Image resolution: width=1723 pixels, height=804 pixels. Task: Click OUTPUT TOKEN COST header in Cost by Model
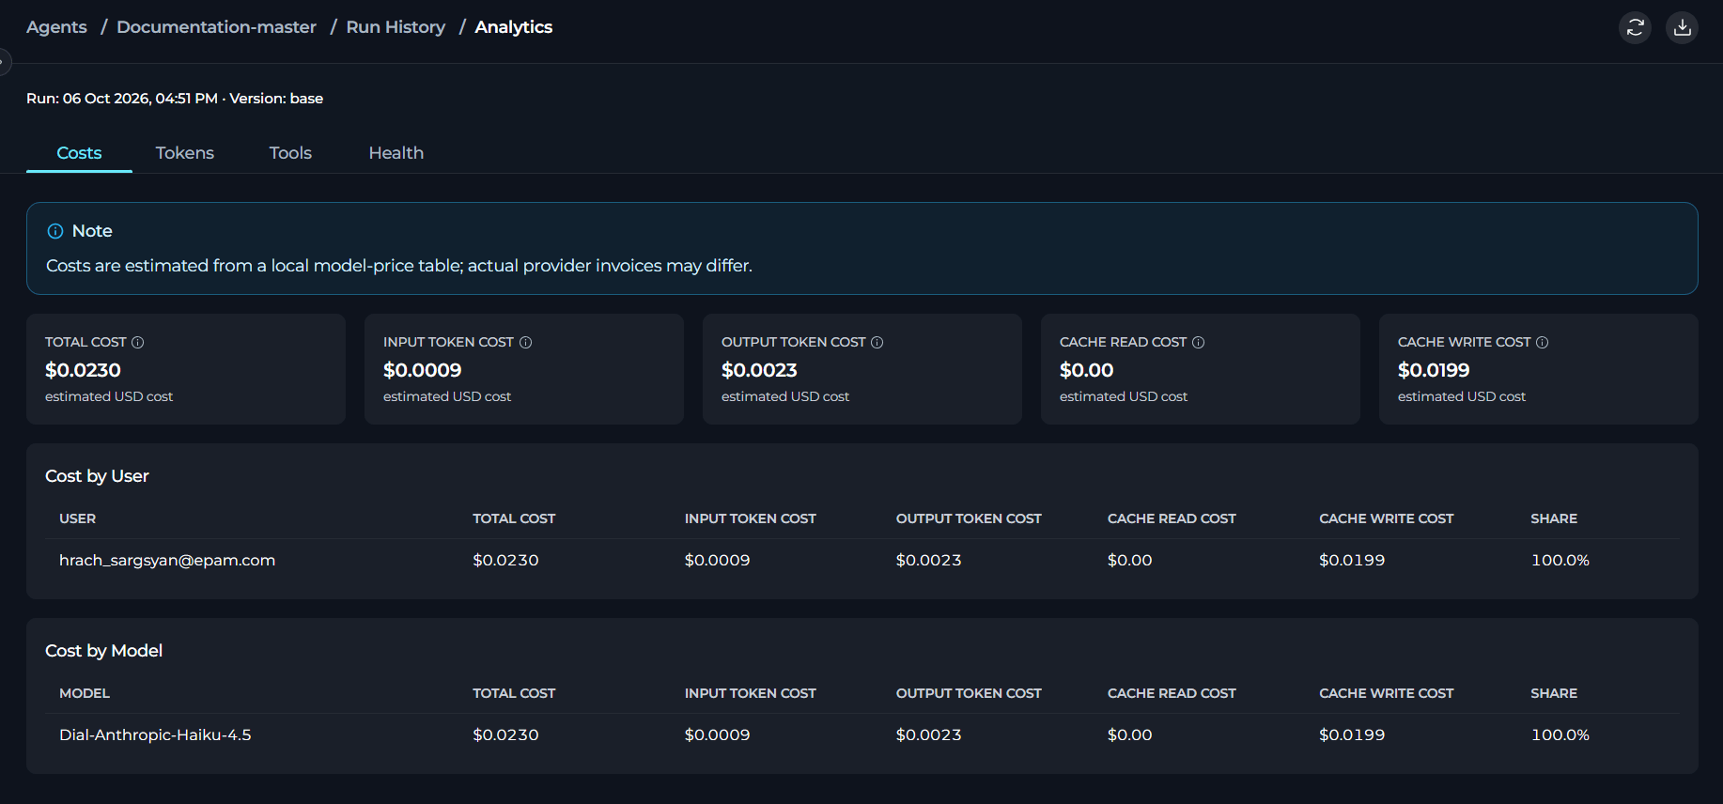pyautogui.click(x=969, y=693)
